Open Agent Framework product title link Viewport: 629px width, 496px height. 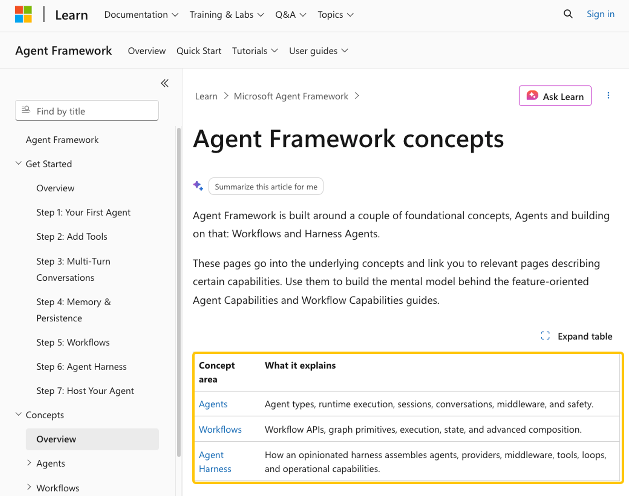click(64, 51)
